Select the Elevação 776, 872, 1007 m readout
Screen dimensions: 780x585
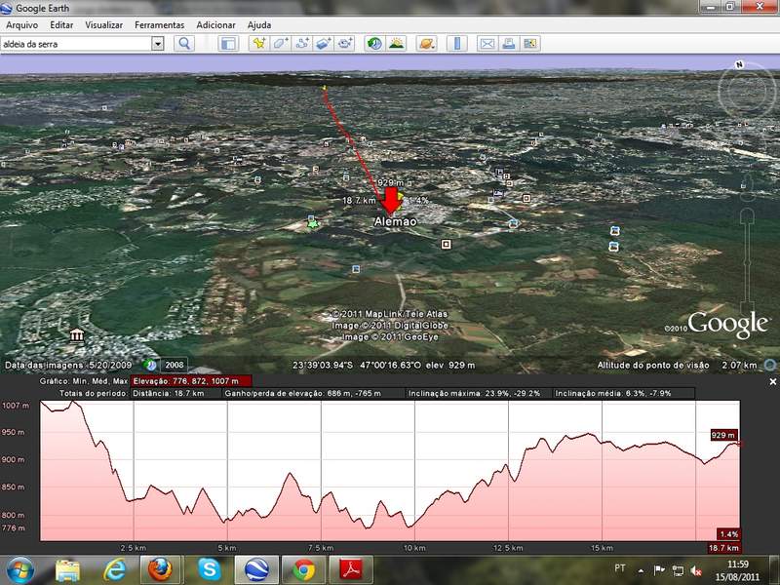pos(191,381)
